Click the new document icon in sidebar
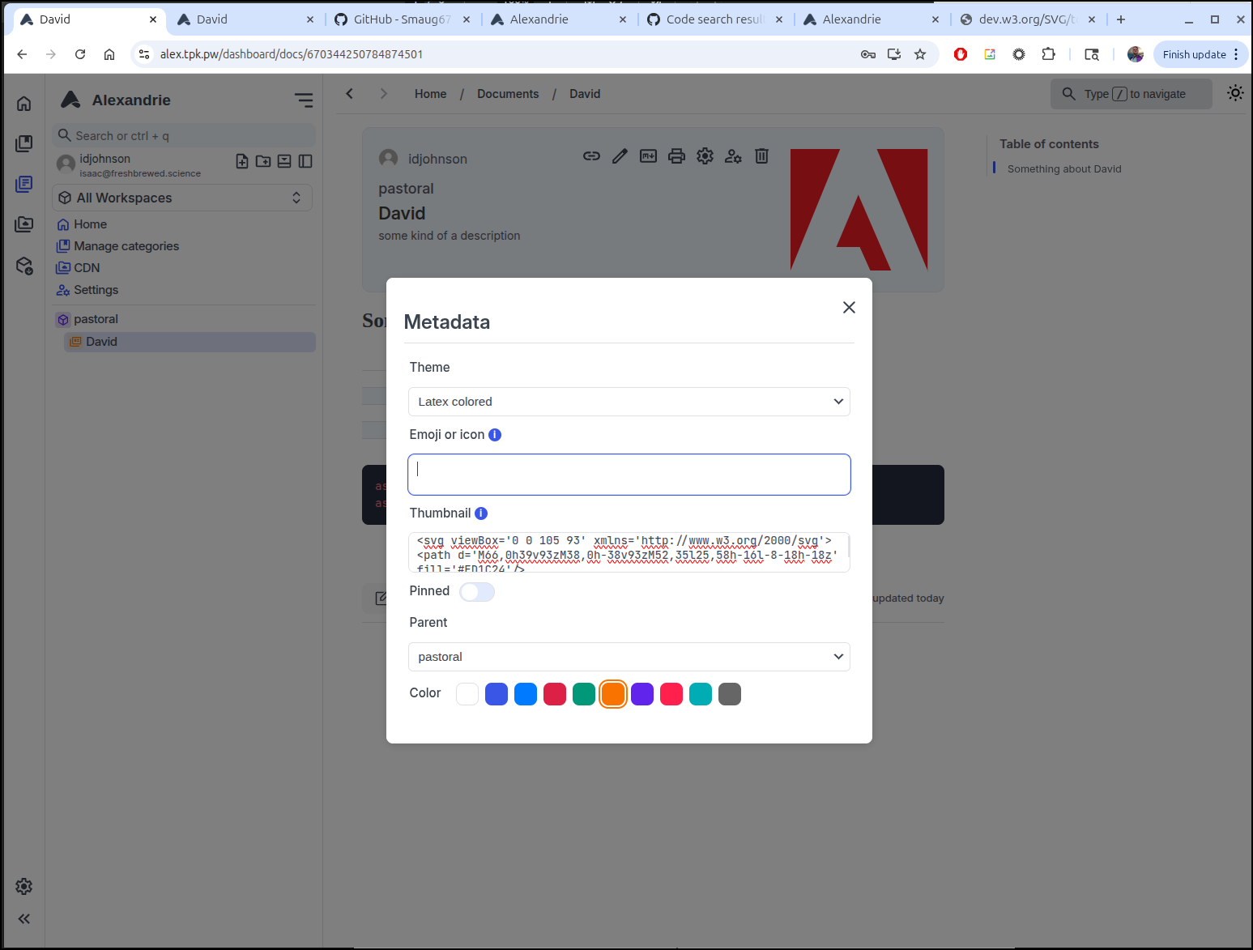Viewport: 1253px width, 950px height. (x=242, y=161)
